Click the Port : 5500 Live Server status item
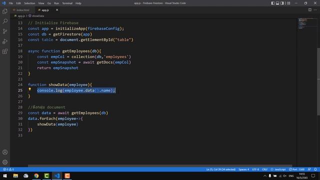The height and width of the screenshot is (180, 320). [x=296, y=169]
